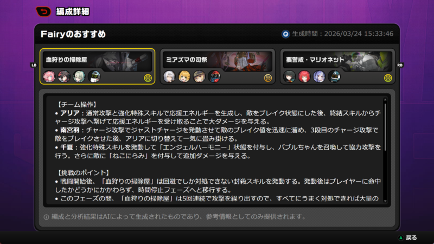Click pink-haired agent portrait in first team

pyautogui.click(x=49, y=76)
